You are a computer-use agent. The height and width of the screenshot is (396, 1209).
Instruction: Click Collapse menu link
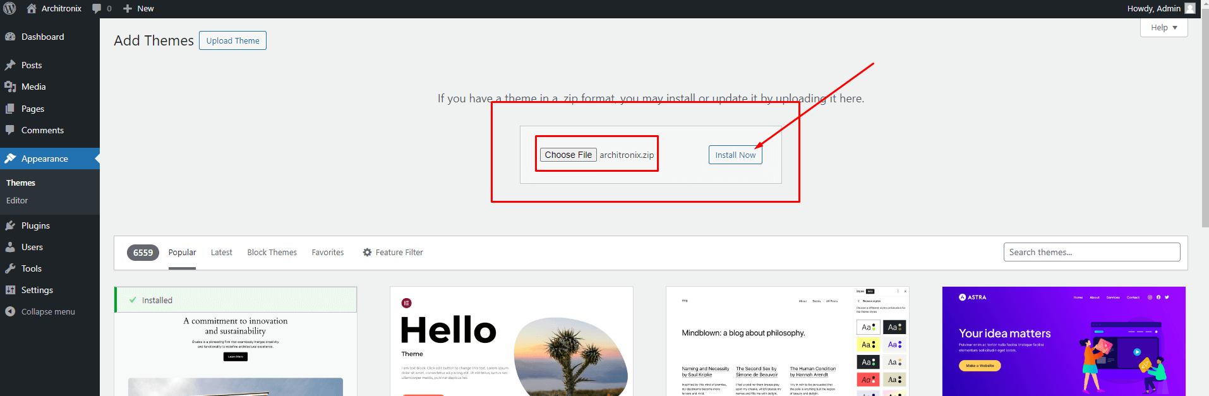click(x=48, y=311)
